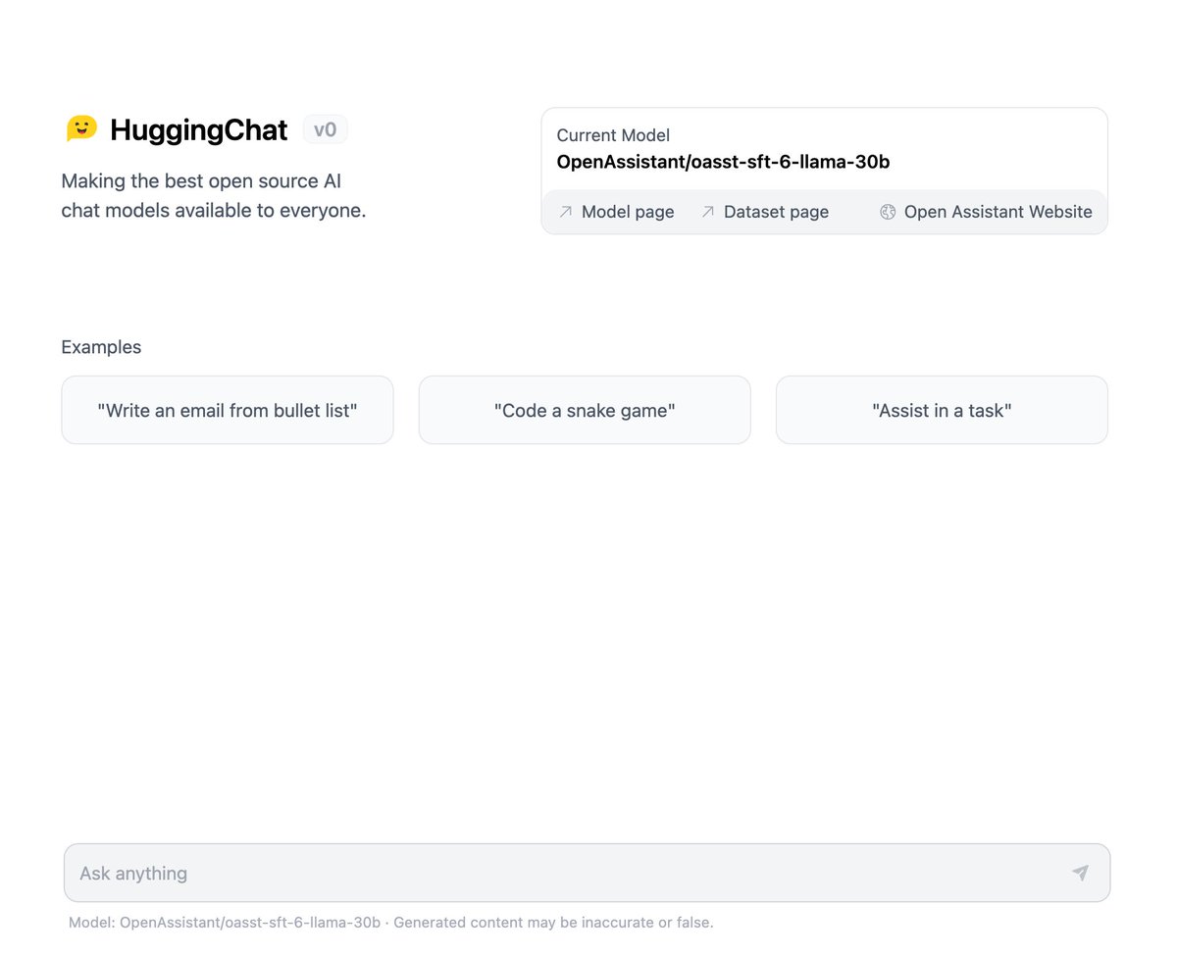This screenshot has height=955, width=1177.
Task: Choose "Write an email from bullet list" example
Action: pyautogui.click(x=228, y=410)
